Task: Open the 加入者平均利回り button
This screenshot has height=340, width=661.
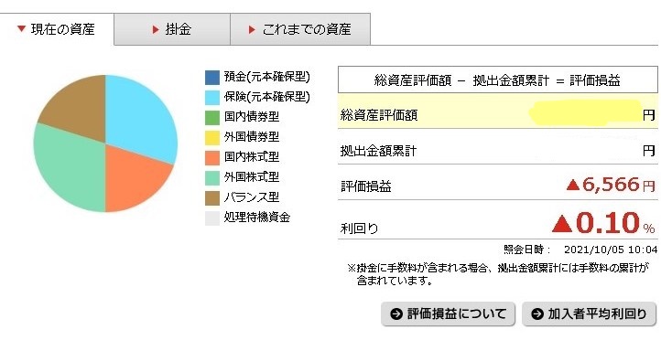Action: coord(590,313)
